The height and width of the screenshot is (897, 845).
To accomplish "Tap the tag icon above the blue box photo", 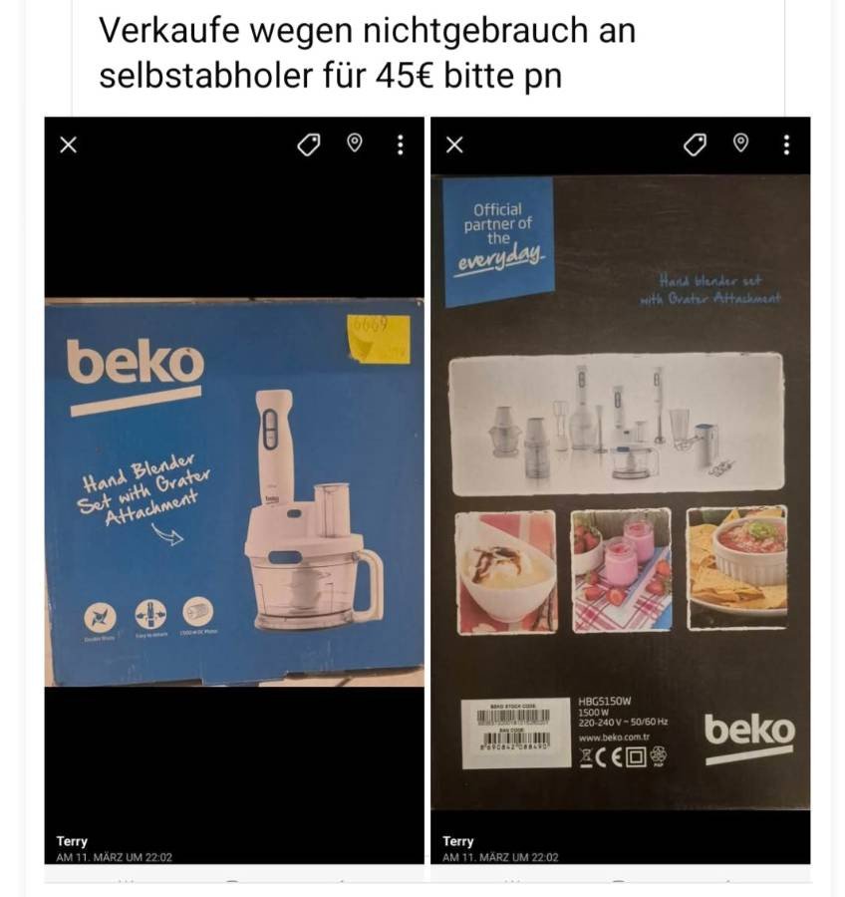I will 308,145.
